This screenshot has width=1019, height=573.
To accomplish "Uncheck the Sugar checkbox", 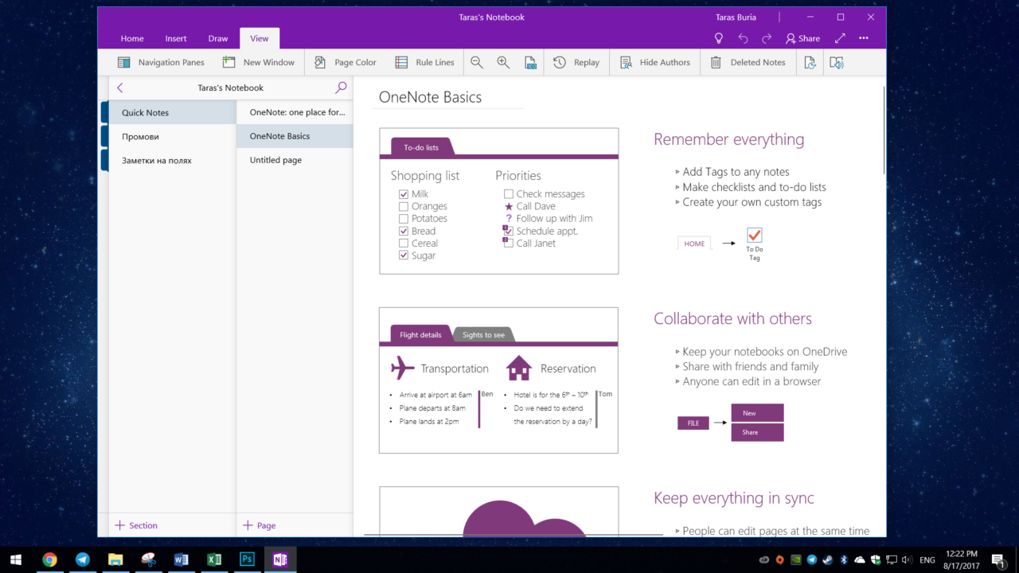I will tap(404, 255).
